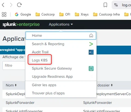Click the Audit Trail AT icon

point(91,52)
